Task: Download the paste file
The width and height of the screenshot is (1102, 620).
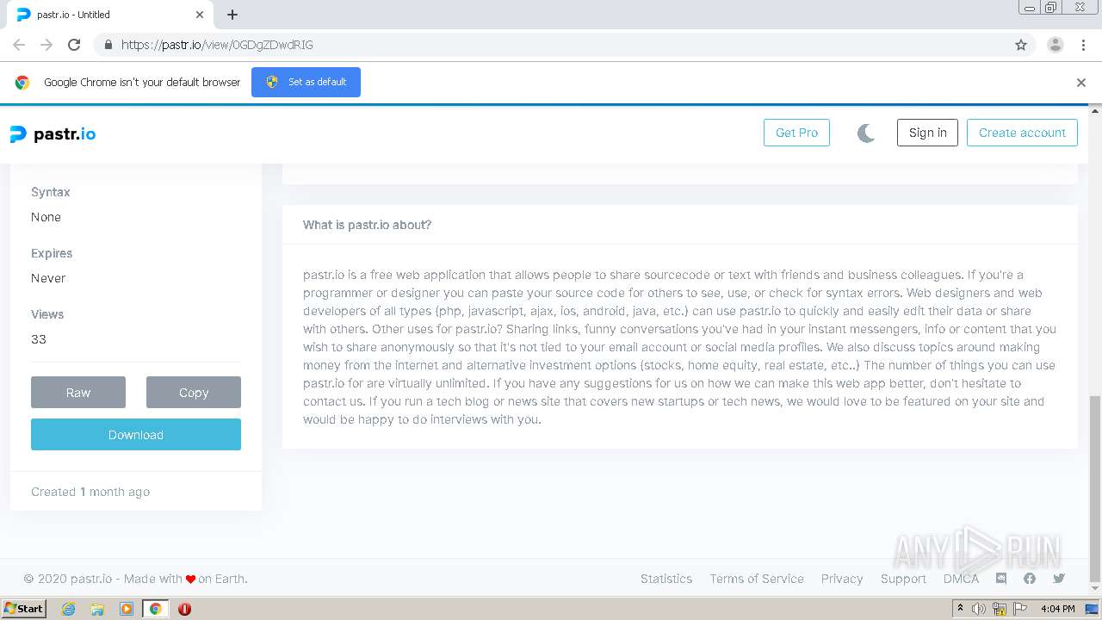Action: click(136, 435)
